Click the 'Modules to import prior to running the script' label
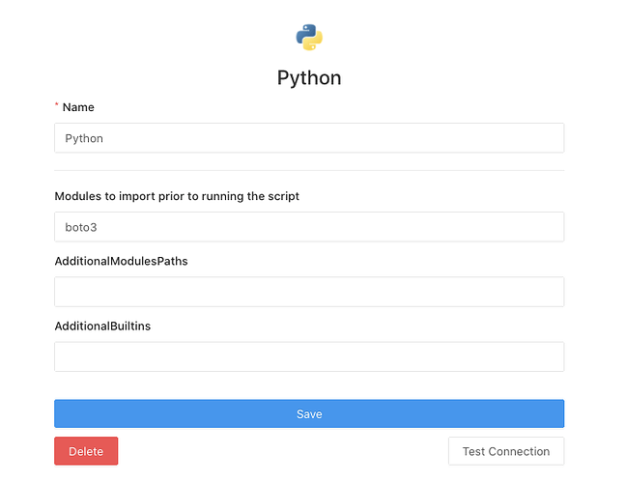The width and height of the screenshot is (625, 483). (177, 196)
